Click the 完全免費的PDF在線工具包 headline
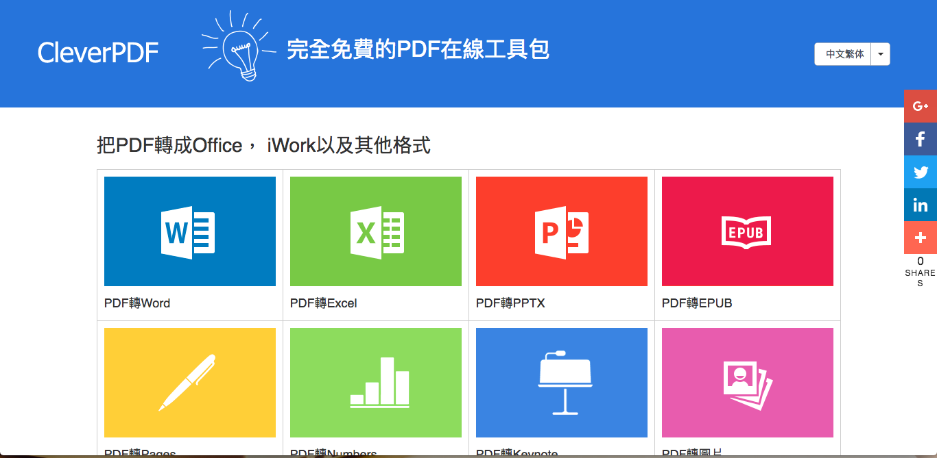 pos(418,49)
